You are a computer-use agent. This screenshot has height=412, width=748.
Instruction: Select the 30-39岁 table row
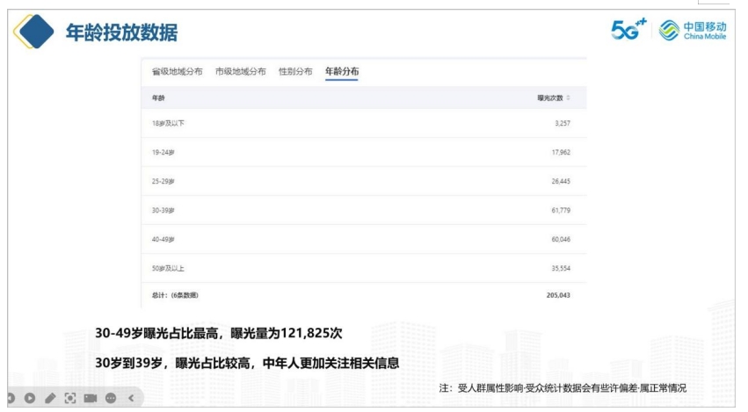(x=362, y=210)
